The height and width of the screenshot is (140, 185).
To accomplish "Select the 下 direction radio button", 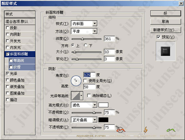I will pyautogui.click(x=86, y=45).
